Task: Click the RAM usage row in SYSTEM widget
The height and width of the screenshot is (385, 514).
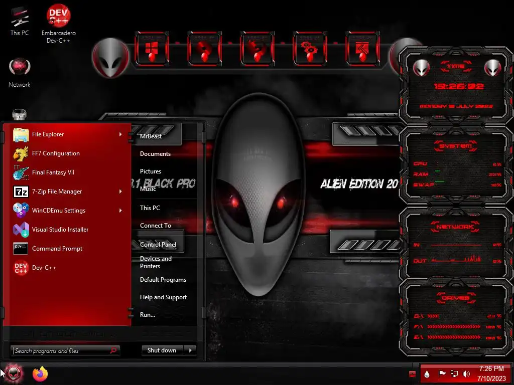Action: [x=457, y=174]
